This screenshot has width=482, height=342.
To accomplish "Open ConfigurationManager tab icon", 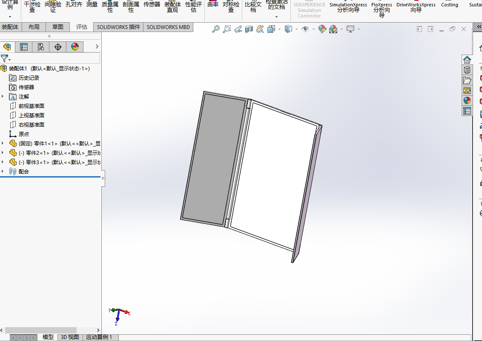I will point(40,47).
